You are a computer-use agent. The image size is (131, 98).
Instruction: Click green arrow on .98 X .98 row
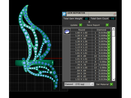(x=109, y=39)
